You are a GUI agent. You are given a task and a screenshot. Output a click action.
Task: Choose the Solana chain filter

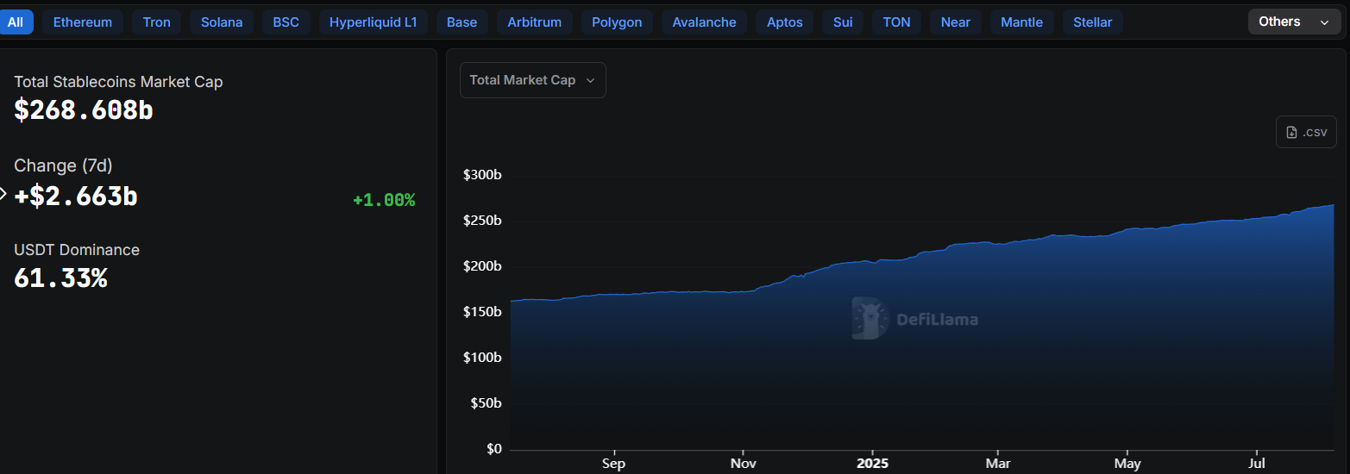(222, 22)
